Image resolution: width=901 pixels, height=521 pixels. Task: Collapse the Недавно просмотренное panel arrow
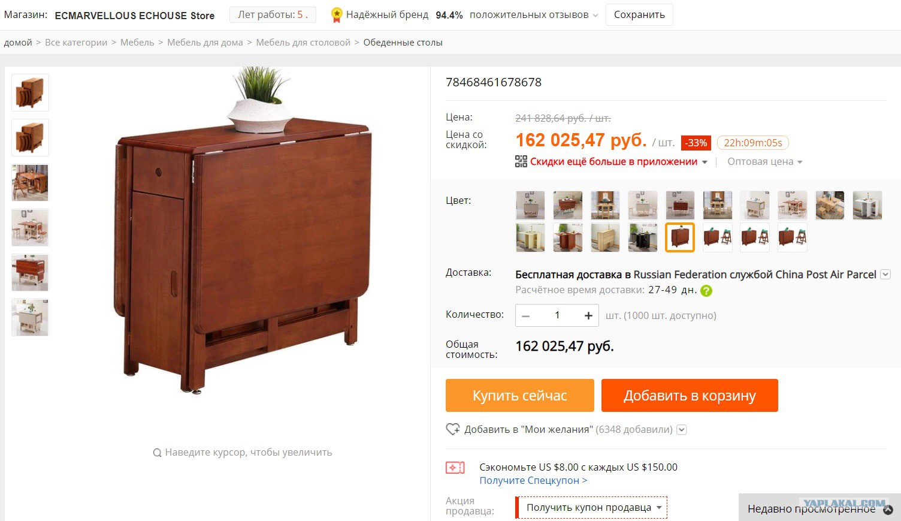[888, 510]
